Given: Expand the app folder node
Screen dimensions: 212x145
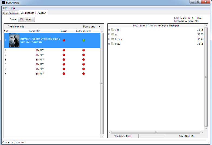Looking at the screenshot, I should coord(109,30).
